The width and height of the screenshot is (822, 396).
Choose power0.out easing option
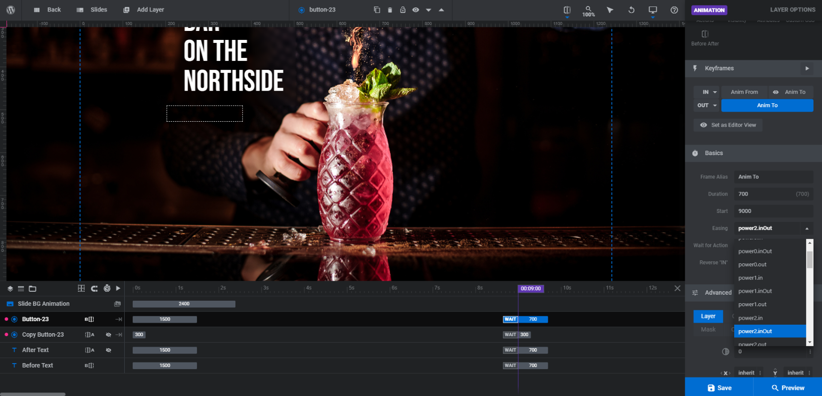[x=770, y=264]
